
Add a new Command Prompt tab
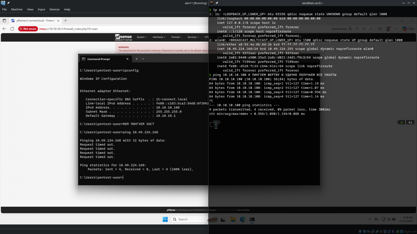coord(137,59)
